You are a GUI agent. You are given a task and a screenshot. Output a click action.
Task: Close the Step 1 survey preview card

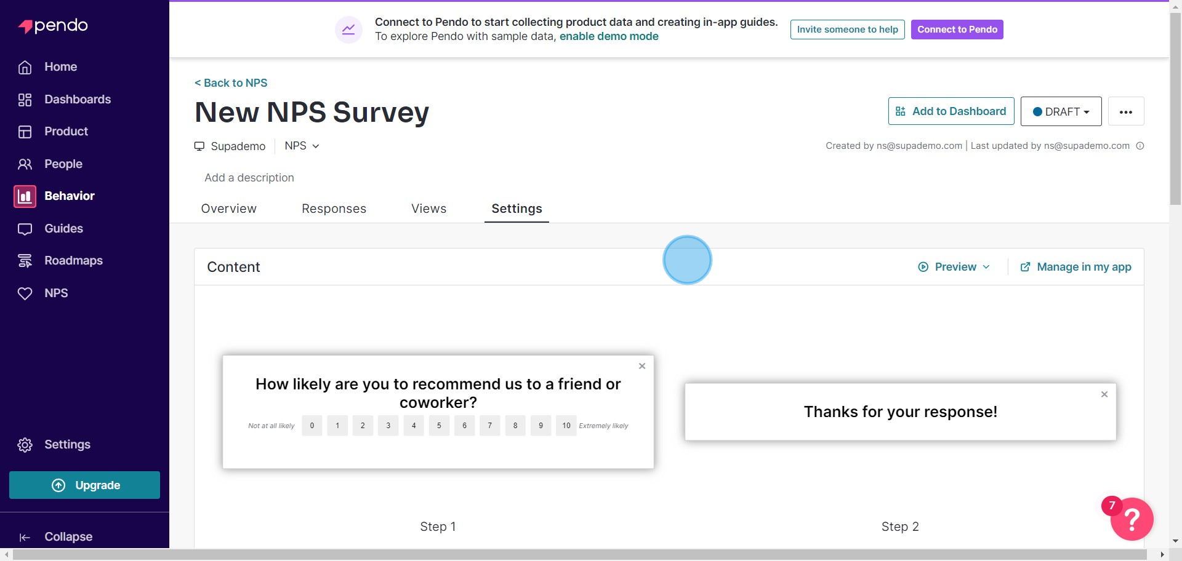click(x=642, y=366)
